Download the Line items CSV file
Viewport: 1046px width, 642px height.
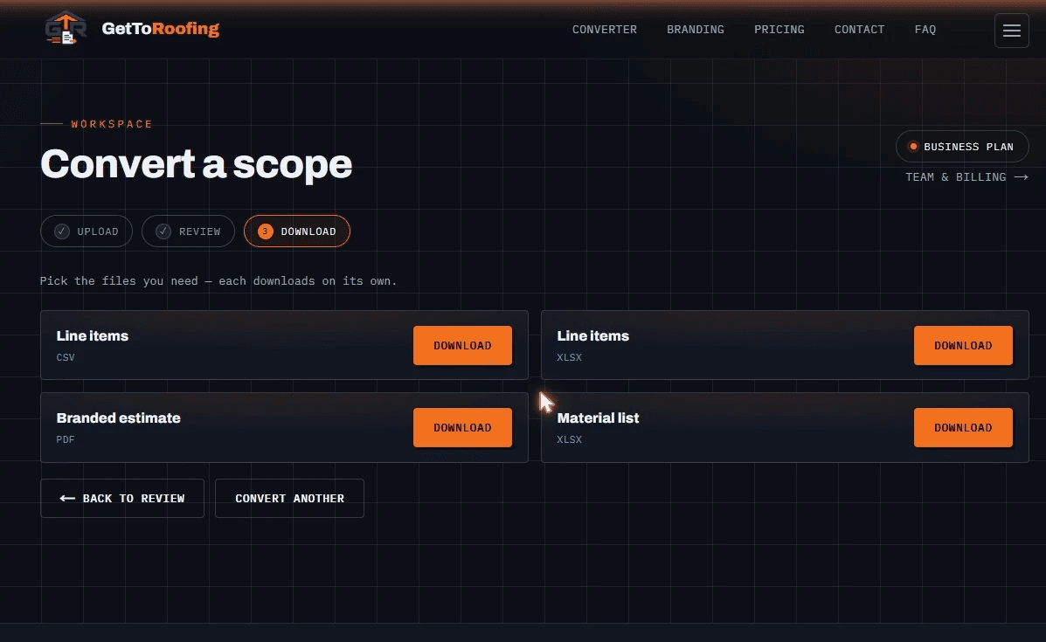462,345
